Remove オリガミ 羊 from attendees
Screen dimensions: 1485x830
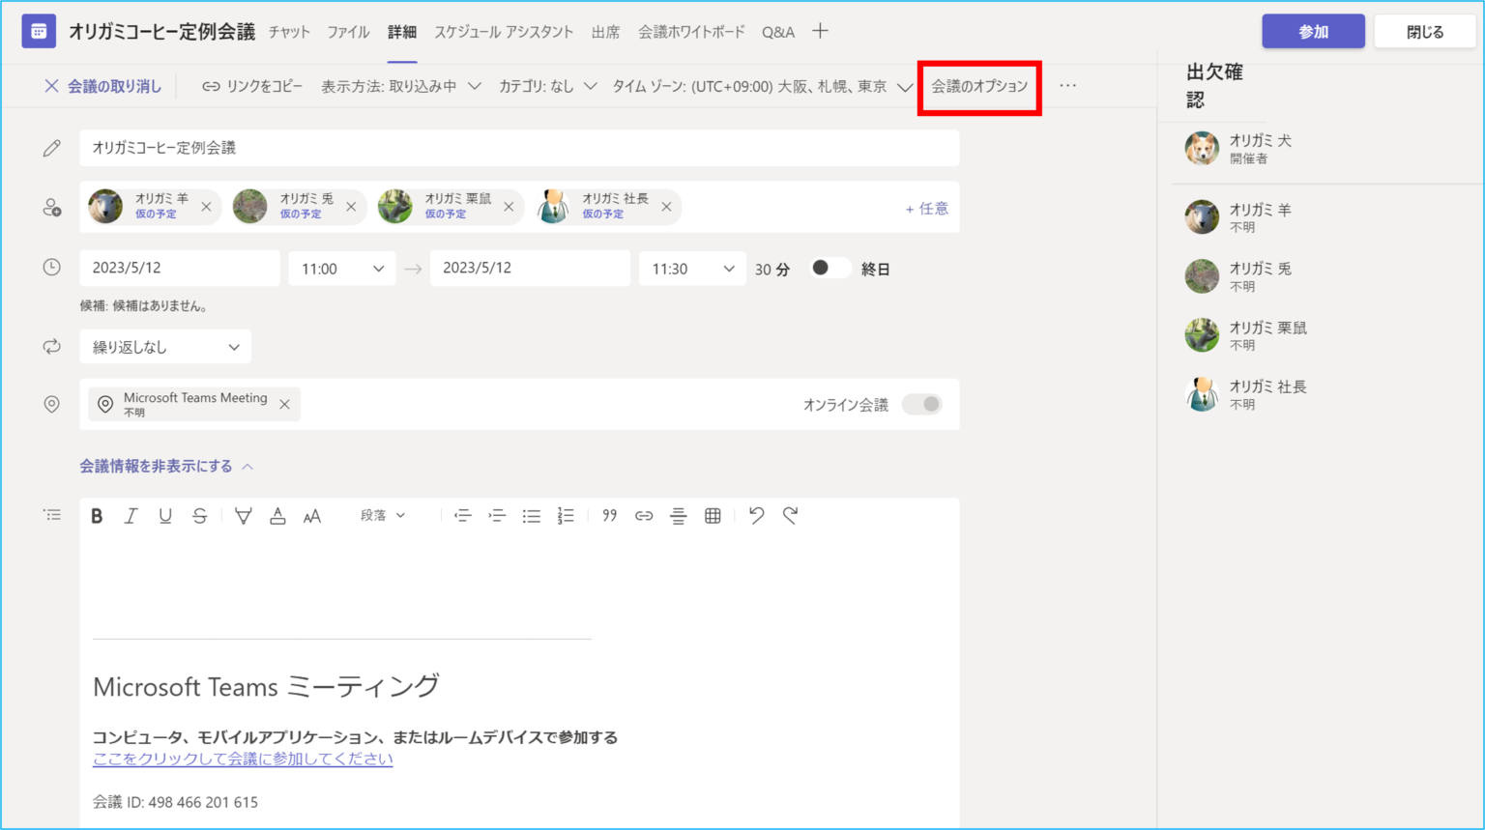pyautogui.click(x=206, y=207)
